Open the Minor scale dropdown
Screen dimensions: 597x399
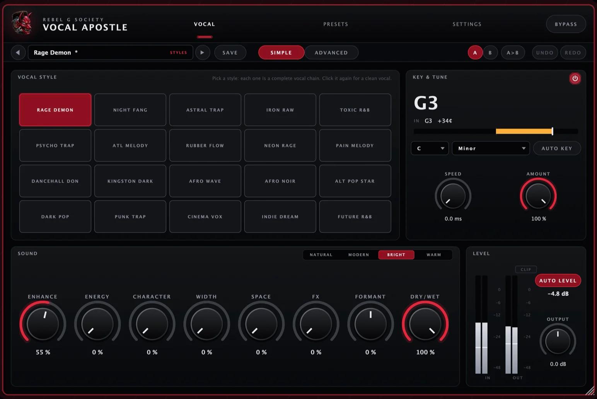[x=491, y=148]
